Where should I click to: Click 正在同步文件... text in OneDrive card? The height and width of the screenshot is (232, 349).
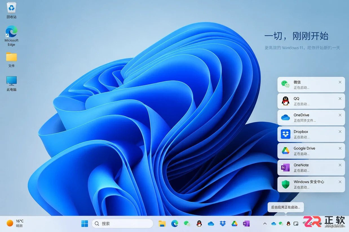click(x=305, y=120)
